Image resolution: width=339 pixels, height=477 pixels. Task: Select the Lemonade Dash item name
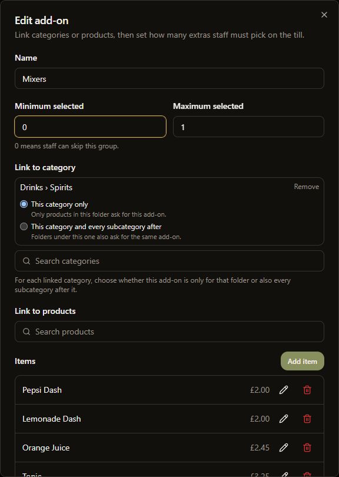pyautogui.click(x=52, y=419)
